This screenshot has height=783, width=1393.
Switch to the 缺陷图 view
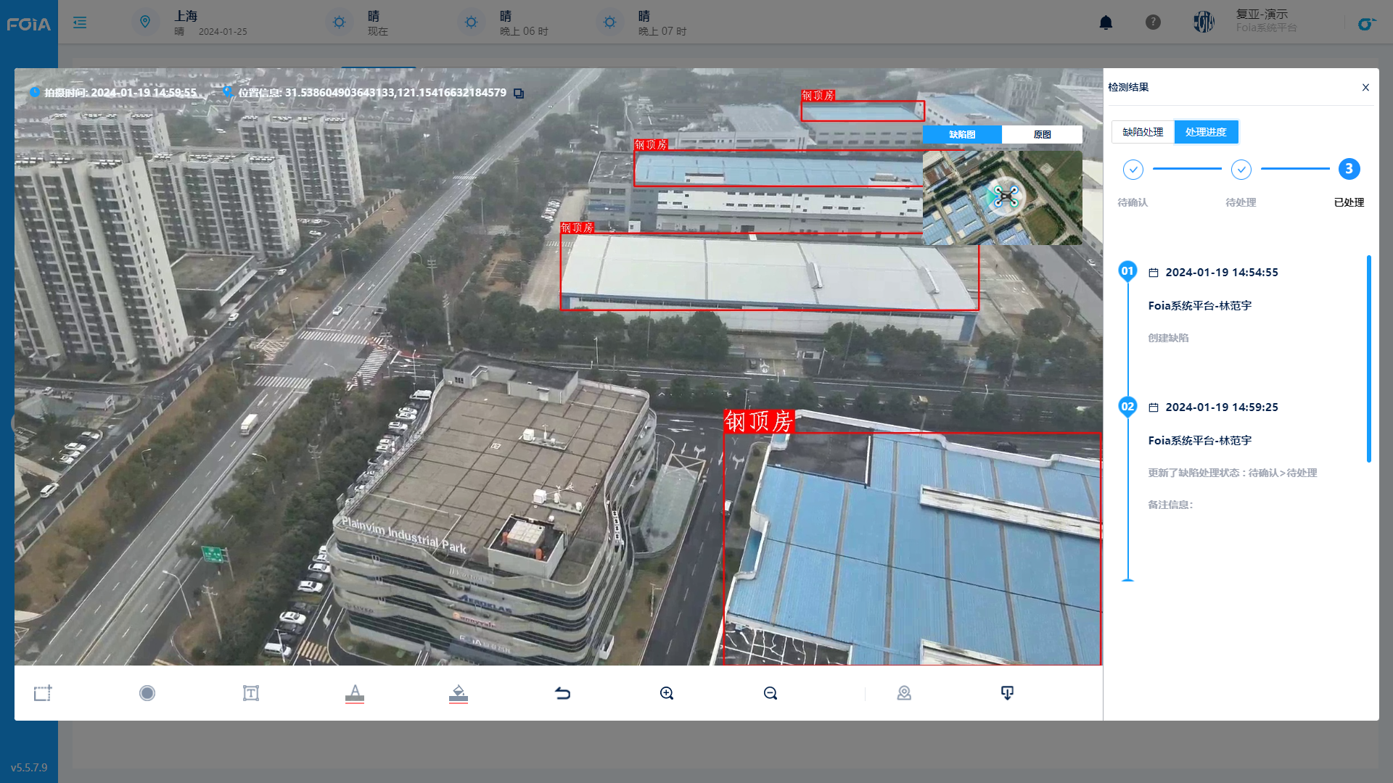962,134
